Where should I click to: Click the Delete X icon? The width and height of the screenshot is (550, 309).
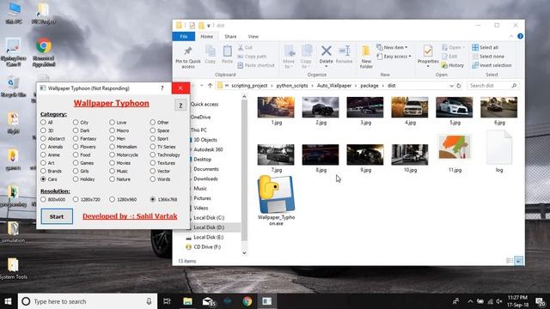coord(327,51)
